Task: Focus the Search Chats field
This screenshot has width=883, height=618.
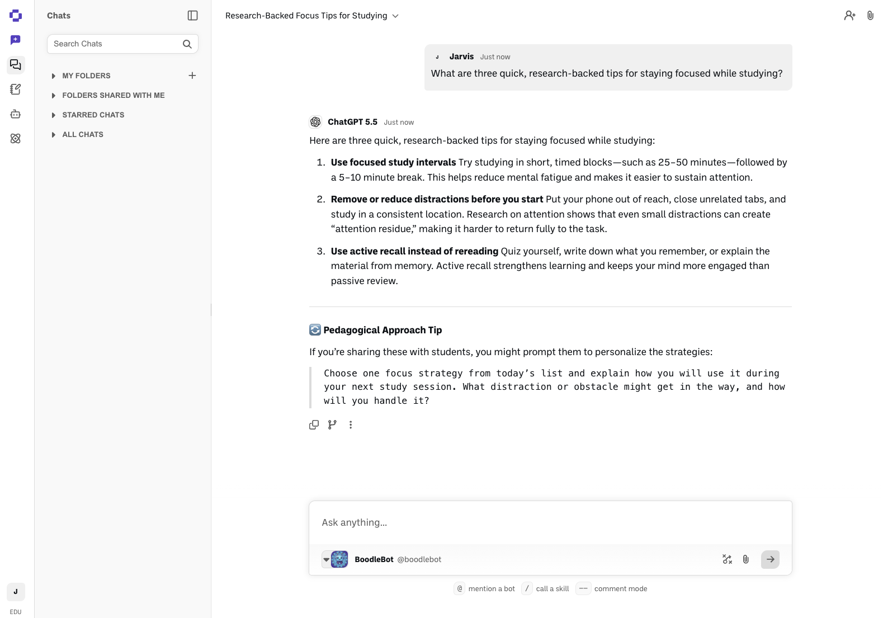Action: 122,44
